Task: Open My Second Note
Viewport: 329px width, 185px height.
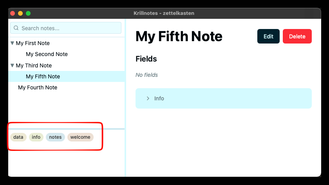Action: tap(47, 54)
